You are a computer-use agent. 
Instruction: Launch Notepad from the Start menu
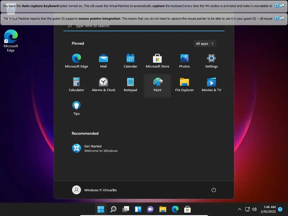[130, 85]
